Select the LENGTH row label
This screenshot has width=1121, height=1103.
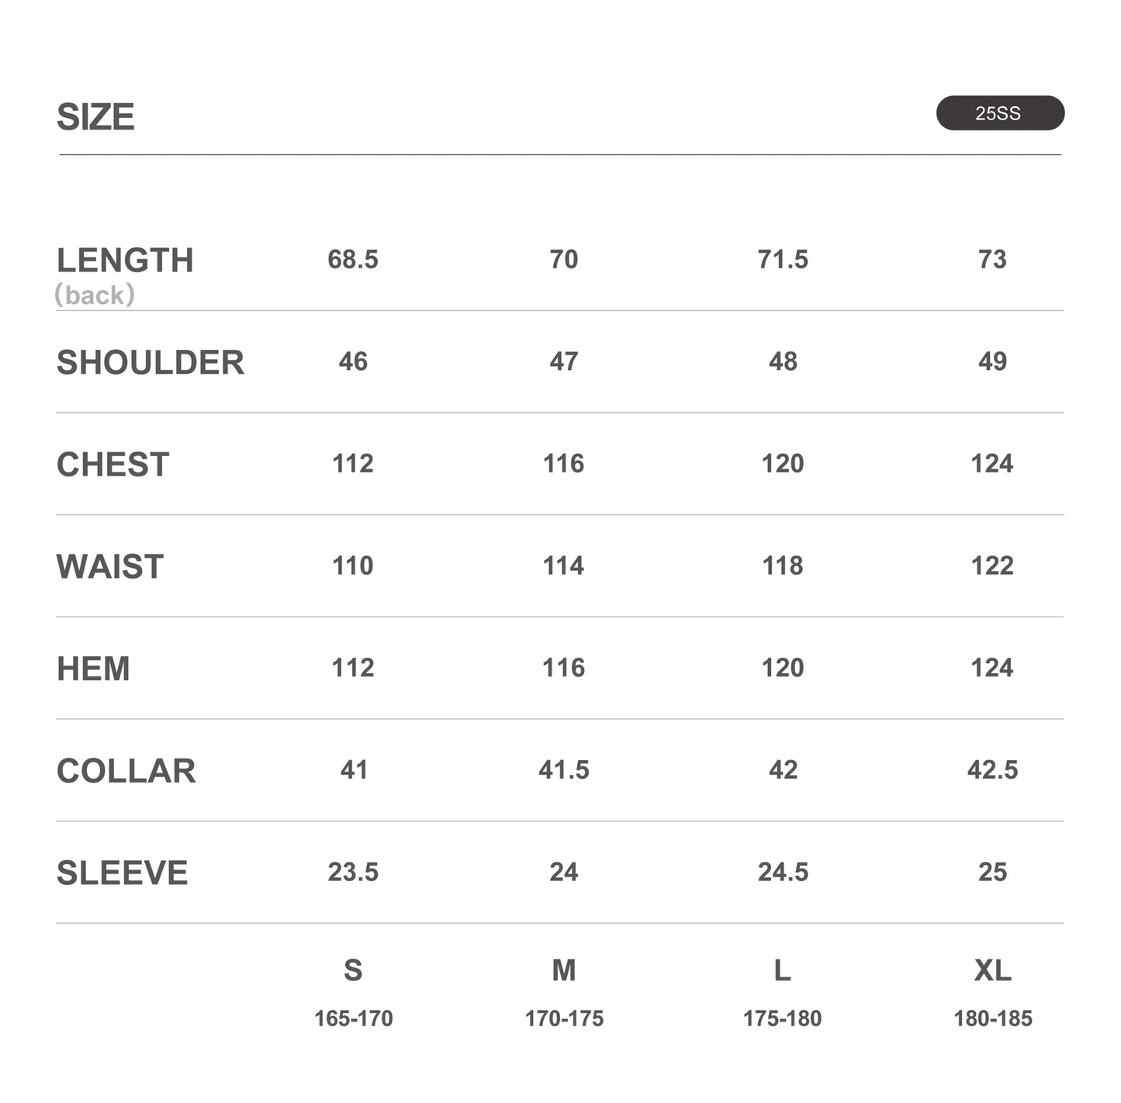pos(125,261)
